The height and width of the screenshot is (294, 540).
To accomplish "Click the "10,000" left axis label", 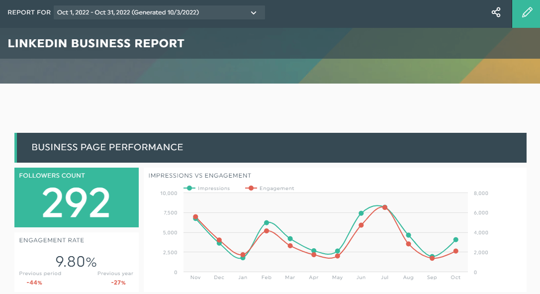I will pos(169,194).
